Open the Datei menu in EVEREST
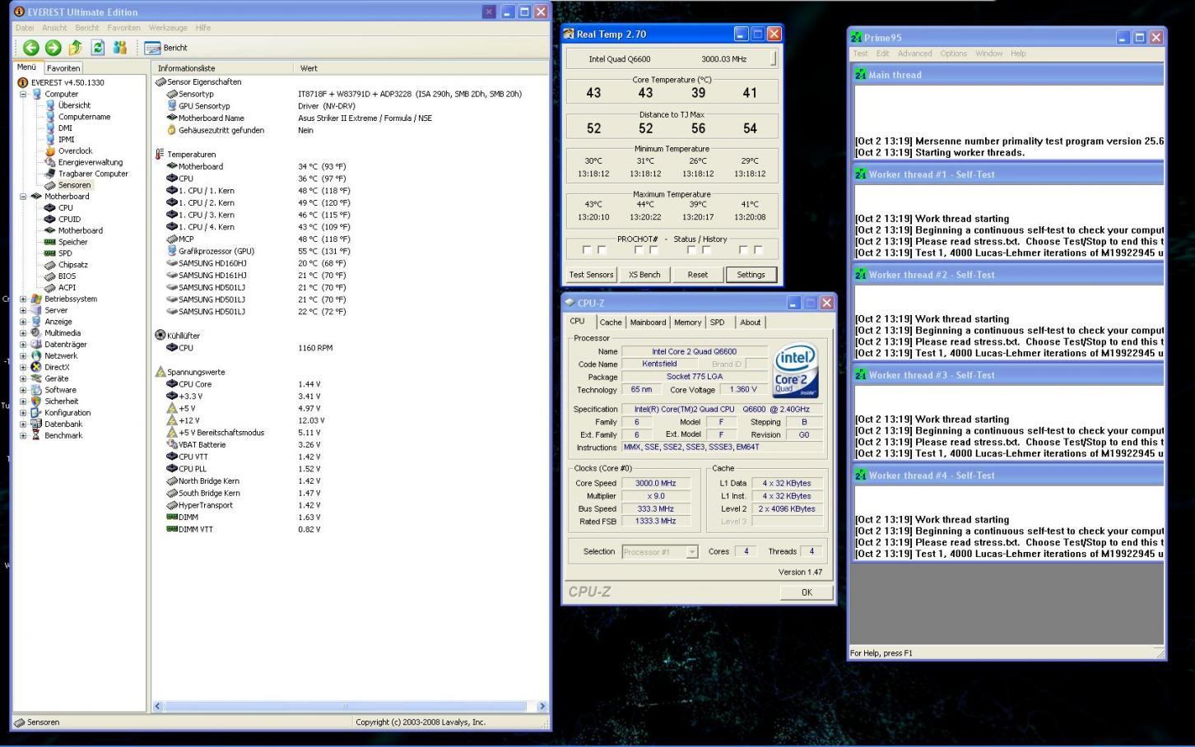 (x=25, y=28)
